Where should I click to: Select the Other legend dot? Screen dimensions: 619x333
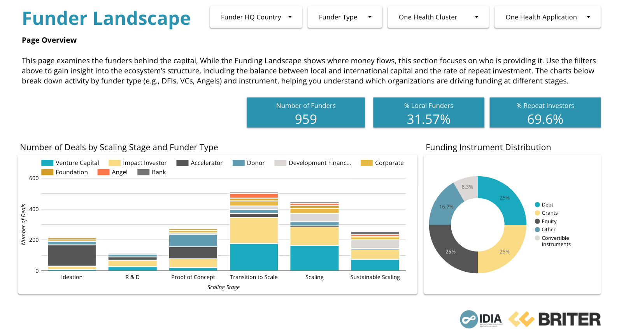coord(537,229)
